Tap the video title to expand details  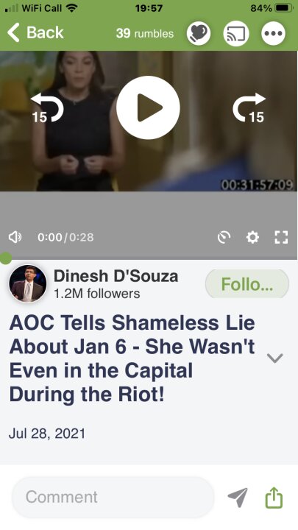point(132,358)
